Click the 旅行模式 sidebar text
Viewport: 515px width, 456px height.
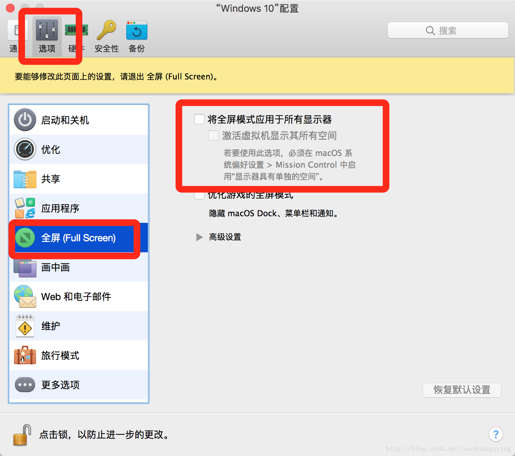(60, 356)
